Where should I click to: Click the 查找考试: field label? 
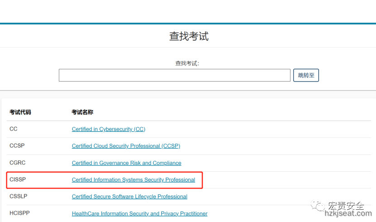tap(187, 63)
